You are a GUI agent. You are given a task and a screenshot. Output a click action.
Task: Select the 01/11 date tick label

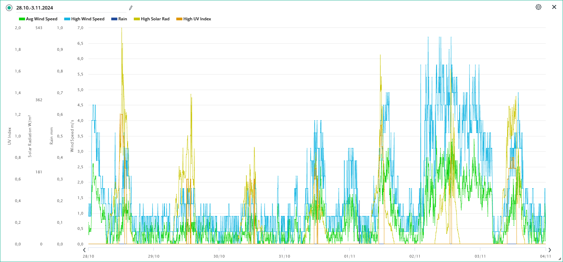coord(350,256)
